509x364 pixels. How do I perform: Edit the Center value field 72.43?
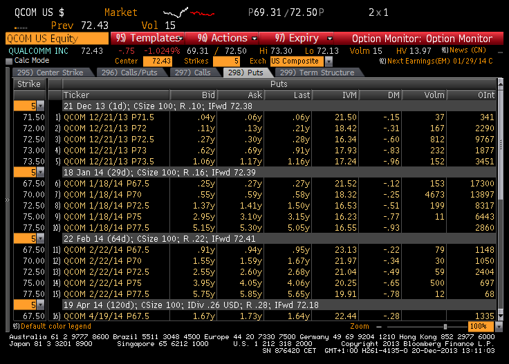pyautogui.click(x=158, y=61)
